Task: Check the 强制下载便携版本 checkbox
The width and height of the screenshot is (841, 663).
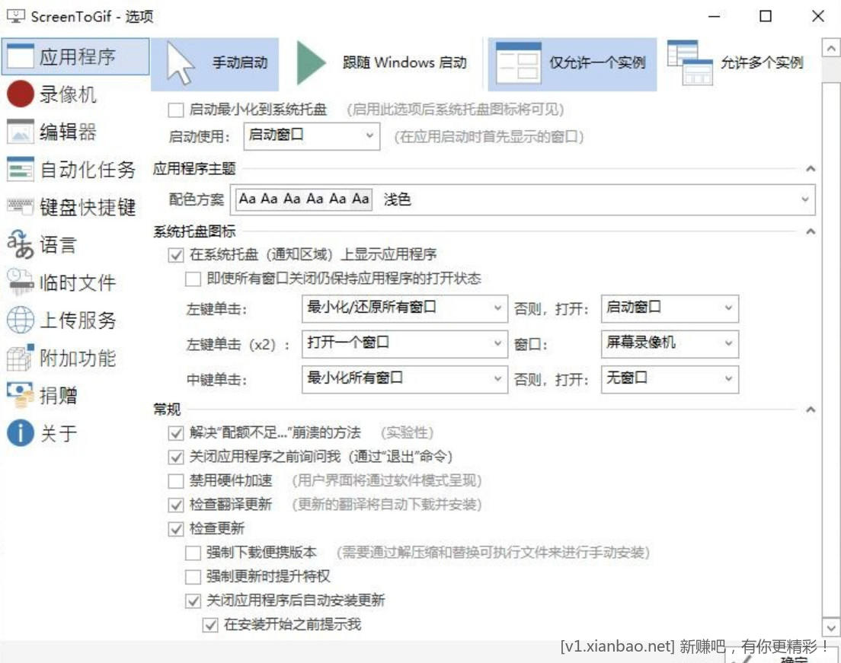Action: (x=193, y=553)
